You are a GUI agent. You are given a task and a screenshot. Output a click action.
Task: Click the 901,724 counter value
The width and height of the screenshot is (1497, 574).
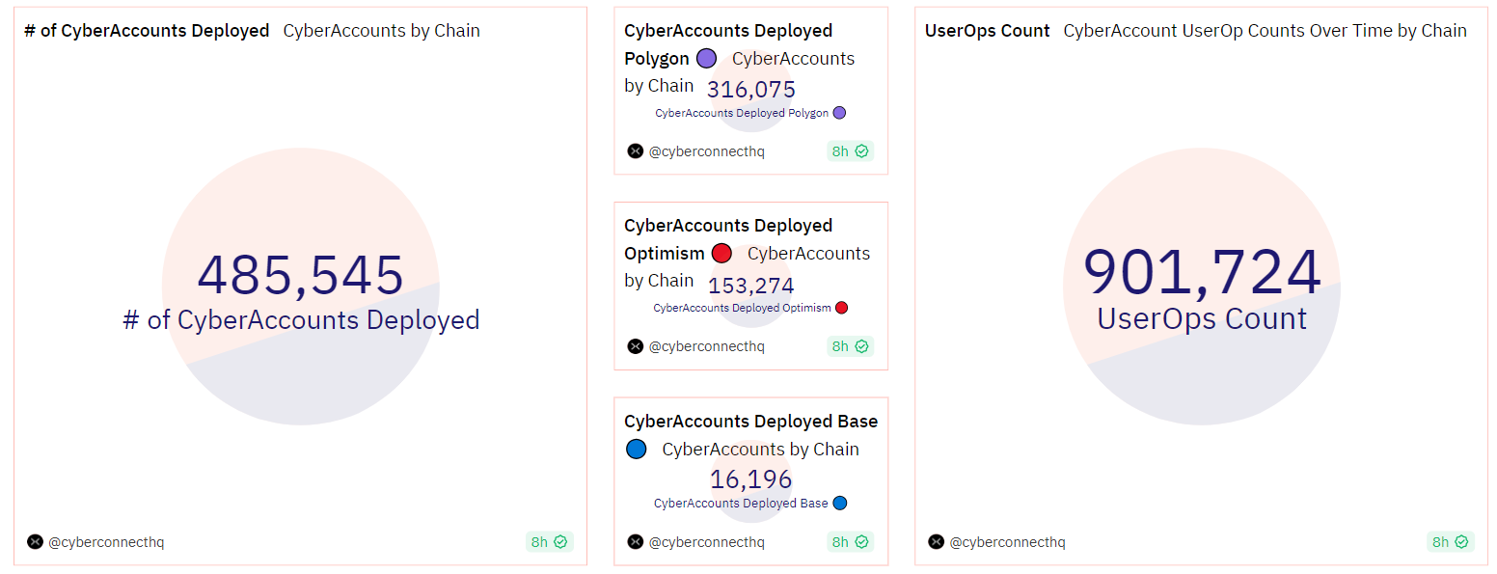pos(1202,273)
